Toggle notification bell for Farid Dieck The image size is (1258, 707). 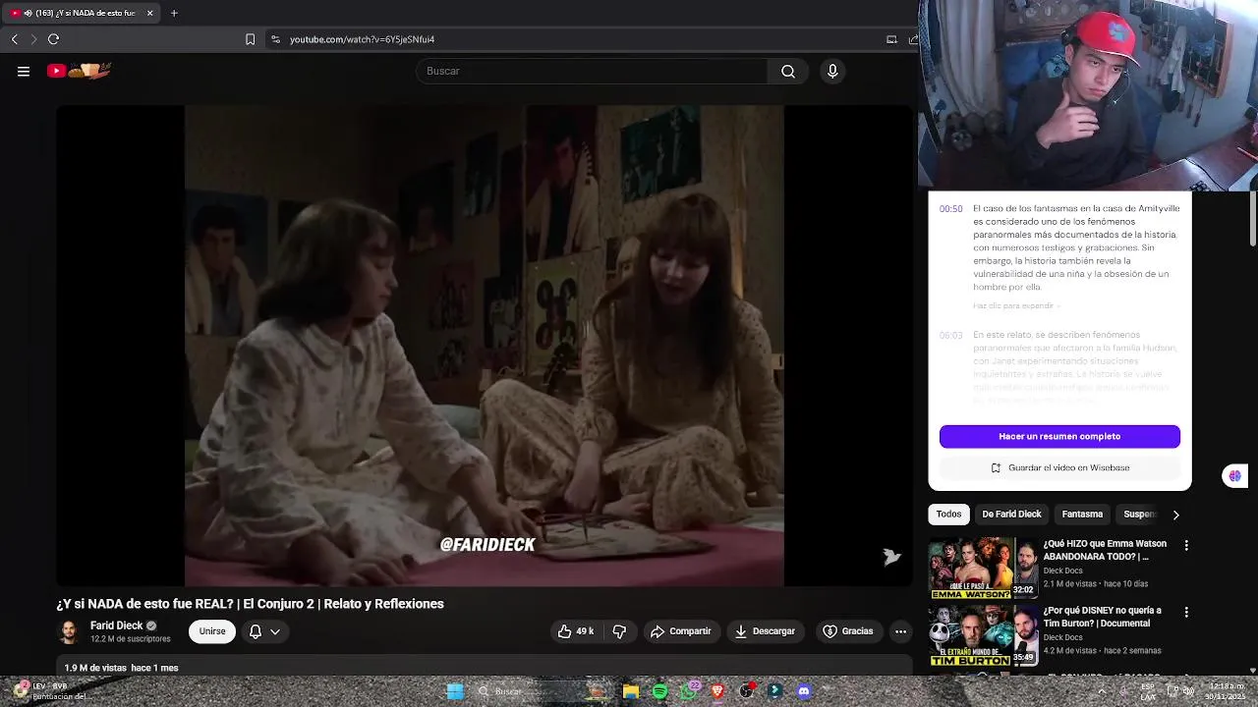[x=256, y=631]
